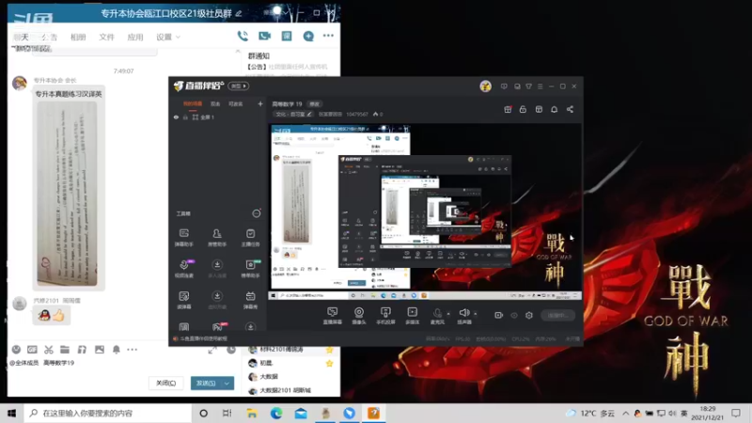This screenshot has width=752, height=423.
Task: Add 多媒体 multimedia source
Action: click(412, 316)
